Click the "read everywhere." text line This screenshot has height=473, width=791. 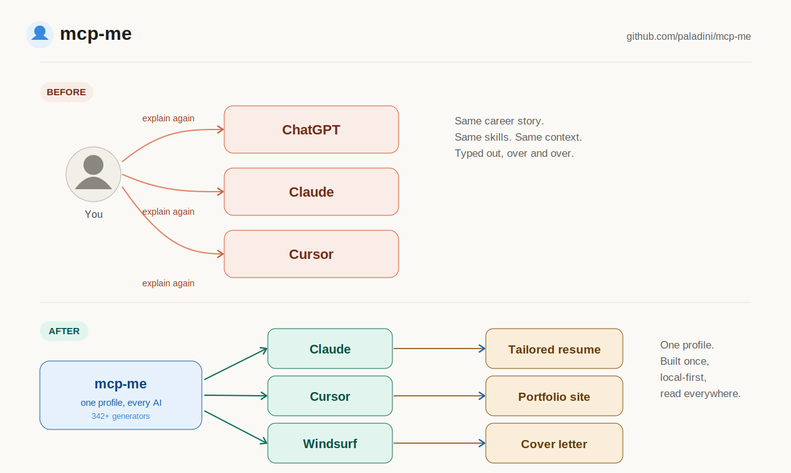701,393
